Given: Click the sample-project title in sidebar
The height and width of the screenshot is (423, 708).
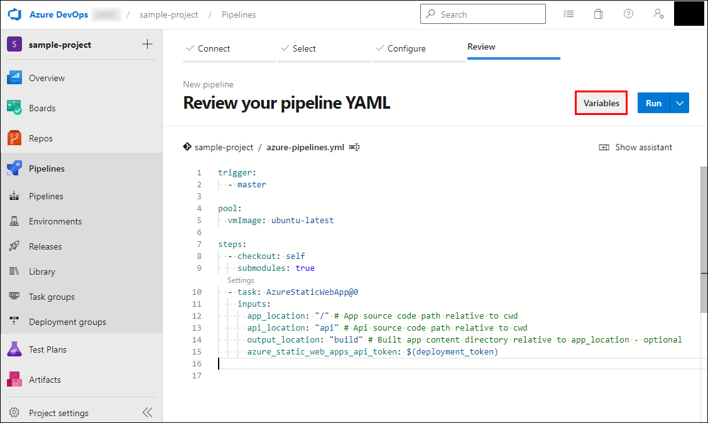Looking at the screenshot, I should [x=60, y=45].
